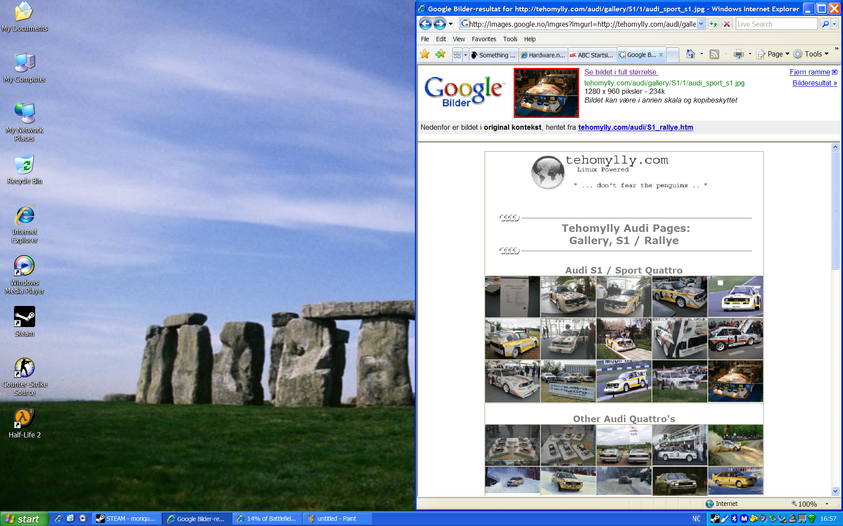This screenshot has width=843, height=526.
Task: Open My Documents desktop icon
Action: 24,17
